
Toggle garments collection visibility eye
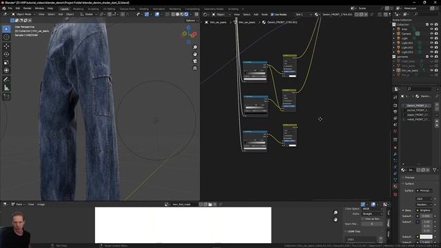tap(431, 56)
